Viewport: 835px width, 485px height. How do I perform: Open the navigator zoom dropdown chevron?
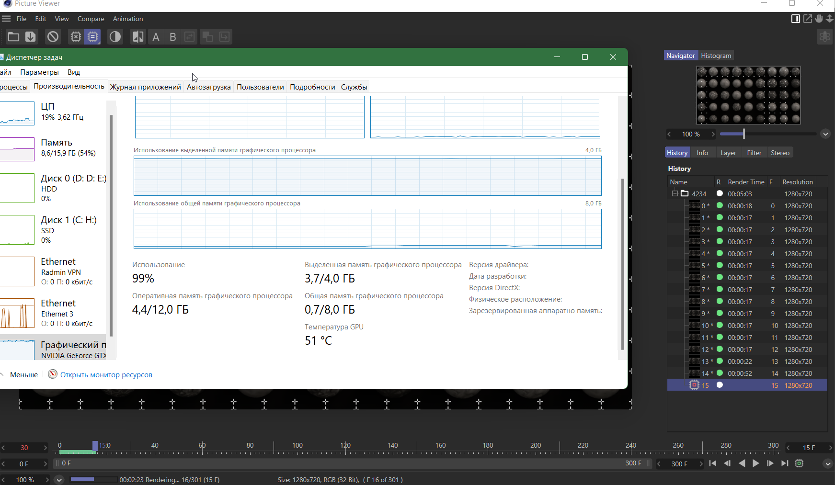coord(825,134)
